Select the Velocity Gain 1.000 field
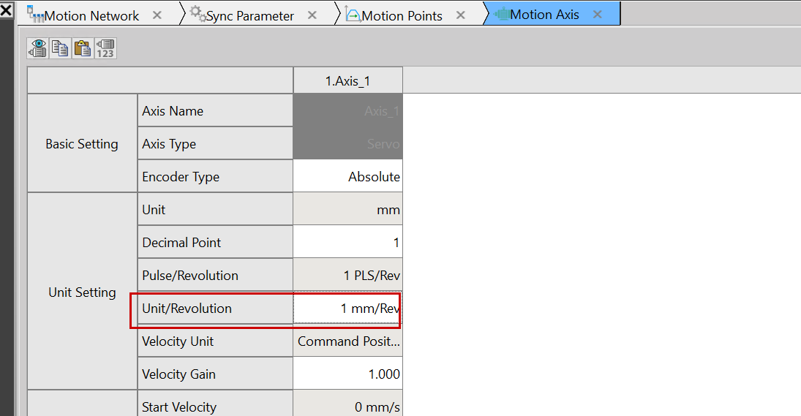 [347, 374]
